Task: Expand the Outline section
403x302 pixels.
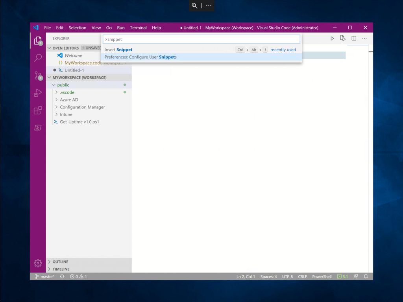Action: (x=49, y=261)
